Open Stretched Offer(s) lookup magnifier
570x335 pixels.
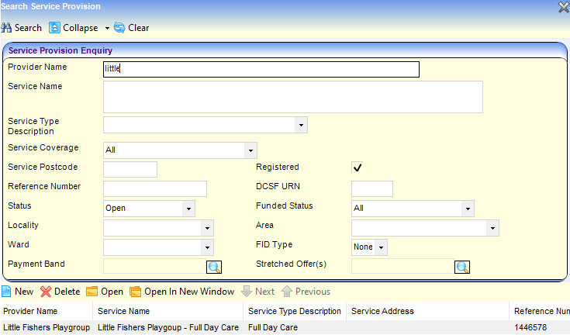pyautogui.click(x=462, y=267)
